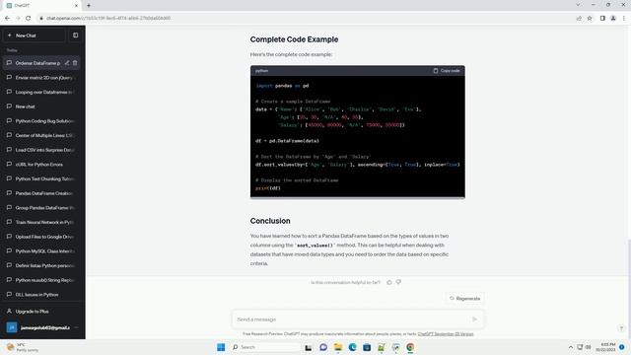Screen dimensions: 631x355
Task: Open File Explorer from the taskbar
Action: (x=337, y=347)
